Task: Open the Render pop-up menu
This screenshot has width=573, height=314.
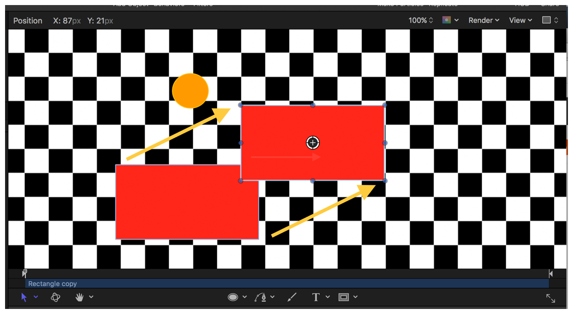Action: coord(484,20)
